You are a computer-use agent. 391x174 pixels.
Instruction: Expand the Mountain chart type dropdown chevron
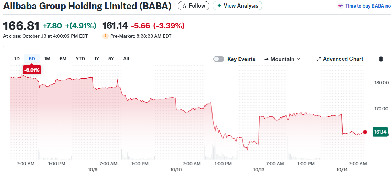tap(298, 59)
